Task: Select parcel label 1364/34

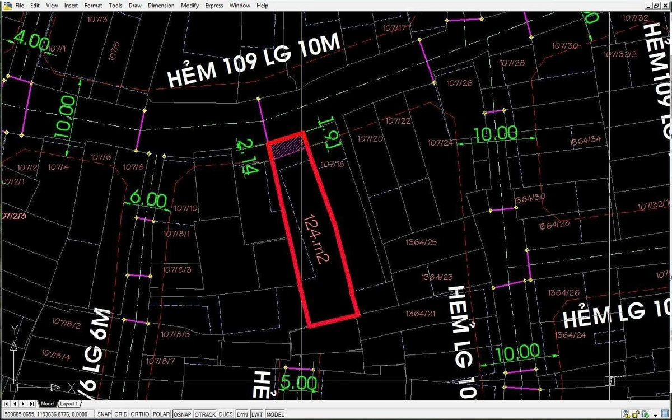Action: click(585, 139)
